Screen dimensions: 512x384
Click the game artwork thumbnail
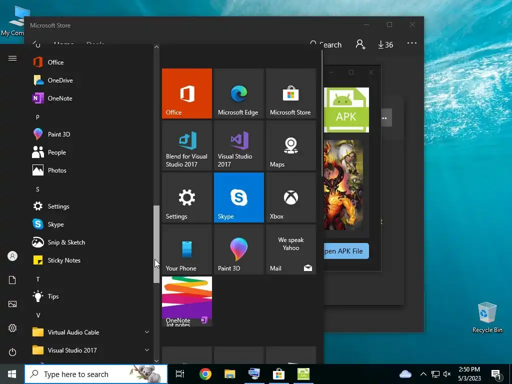pos(343,185)
